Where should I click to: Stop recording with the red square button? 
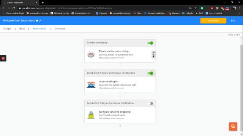[x=3, y=58]
